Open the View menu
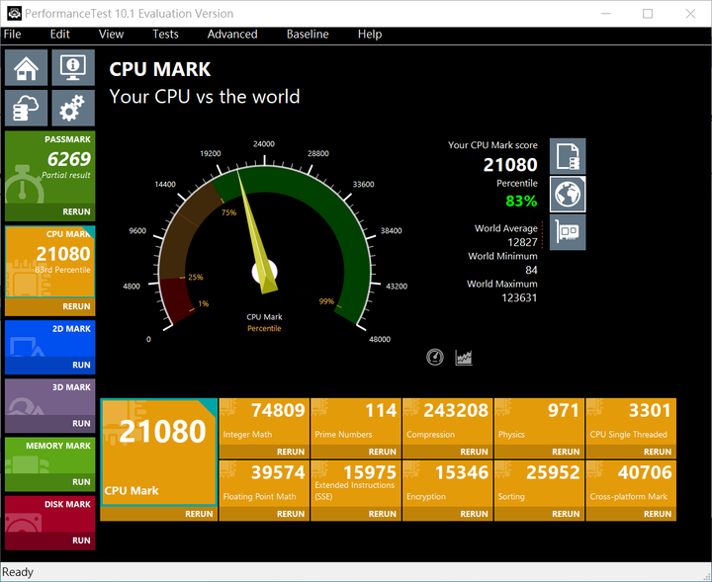This screenshot has height=582, width=712. tap(111, 35)
